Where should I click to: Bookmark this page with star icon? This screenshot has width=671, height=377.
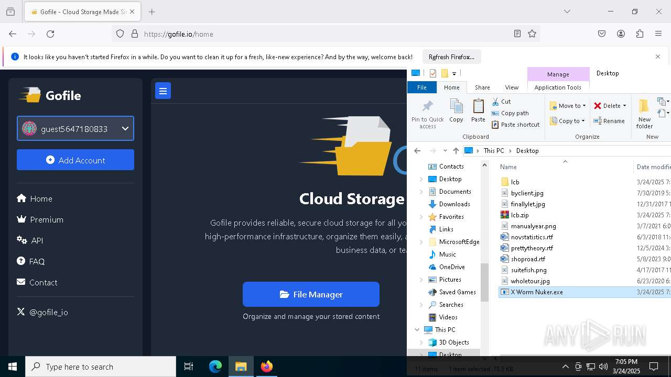(x=532, y=34)
